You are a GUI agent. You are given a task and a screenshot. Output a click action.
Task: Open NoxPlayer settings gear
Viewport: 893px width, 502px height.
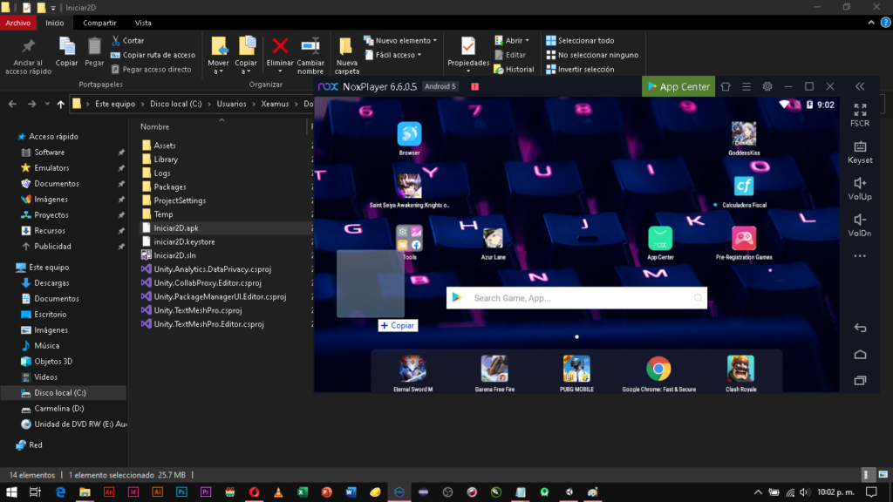(767, 86)
